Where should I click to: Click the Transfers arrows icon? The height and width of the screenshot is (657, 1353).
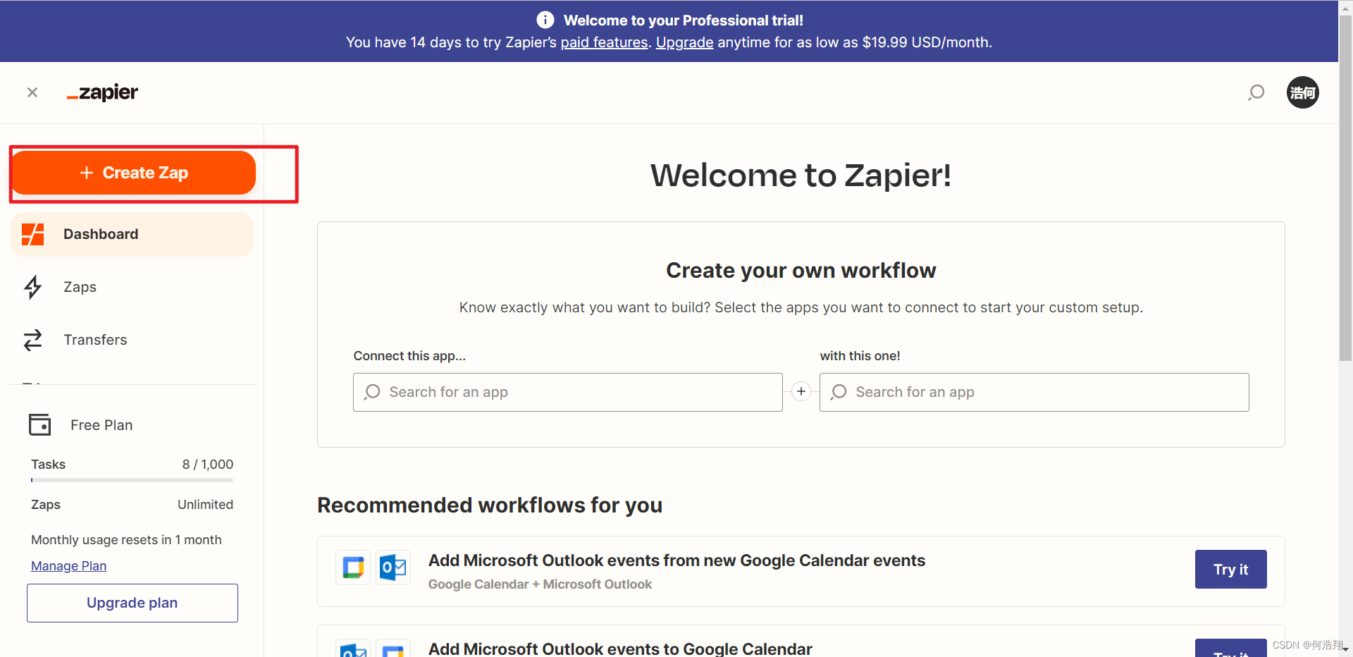point(32,340)
